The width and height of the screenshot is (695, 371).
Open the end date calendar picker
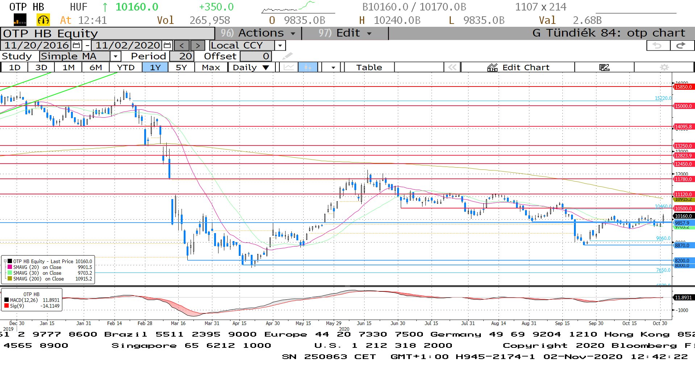point(167,45)
